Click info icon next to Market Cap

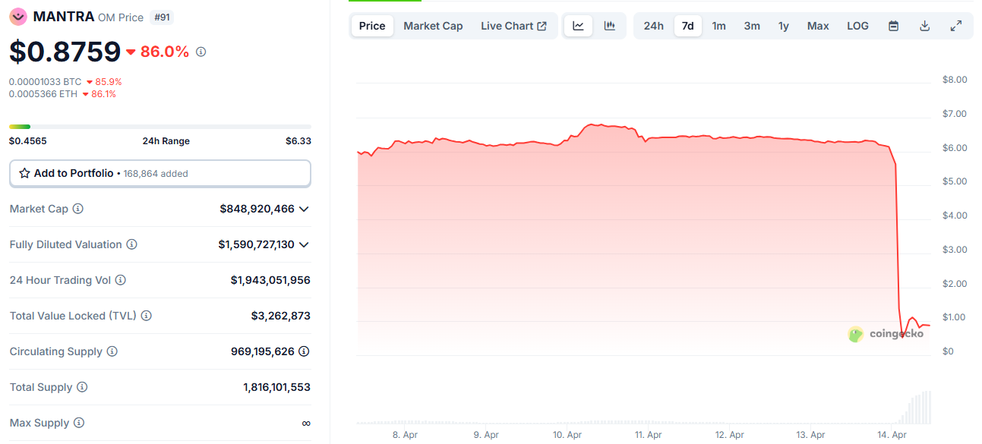[x=77, y=209]
